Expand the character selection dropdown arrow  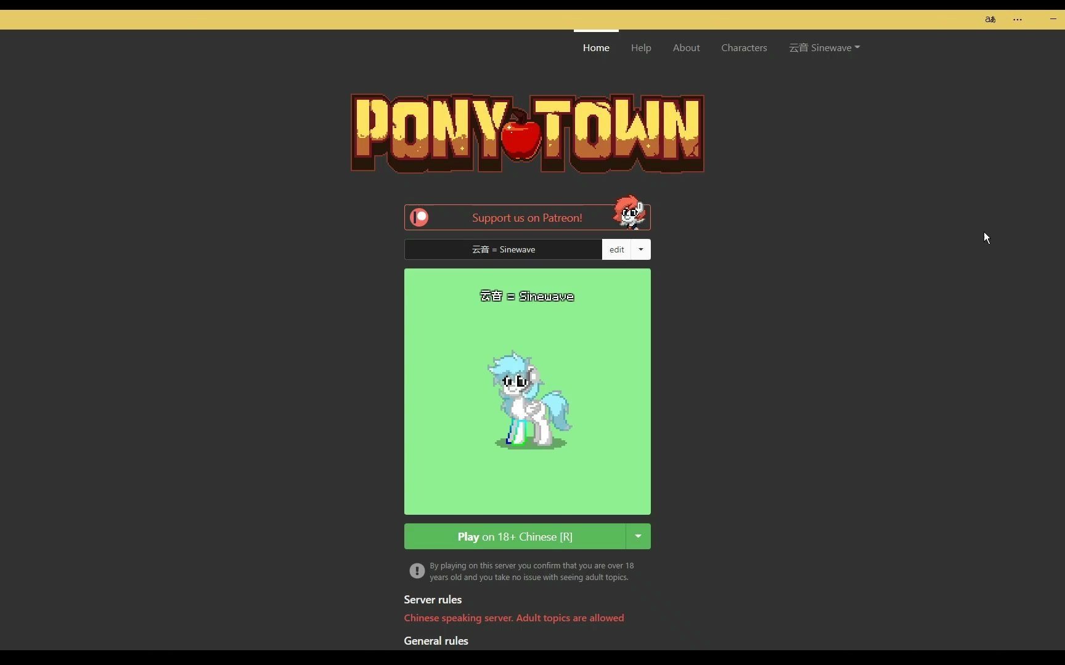[x=641, y=249]
